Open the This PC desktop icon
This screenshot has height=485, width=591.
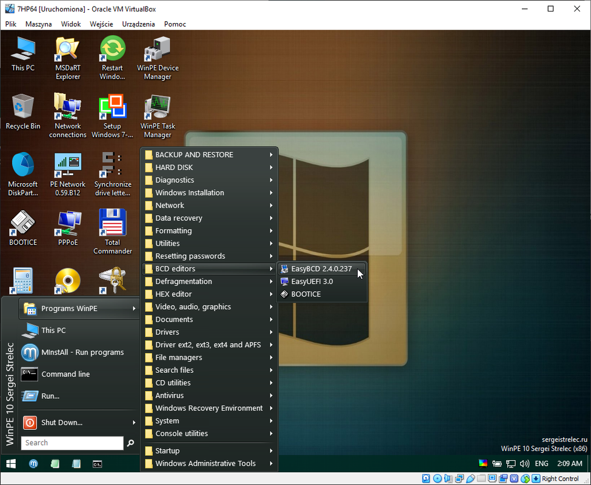click(x=23, y=54)
